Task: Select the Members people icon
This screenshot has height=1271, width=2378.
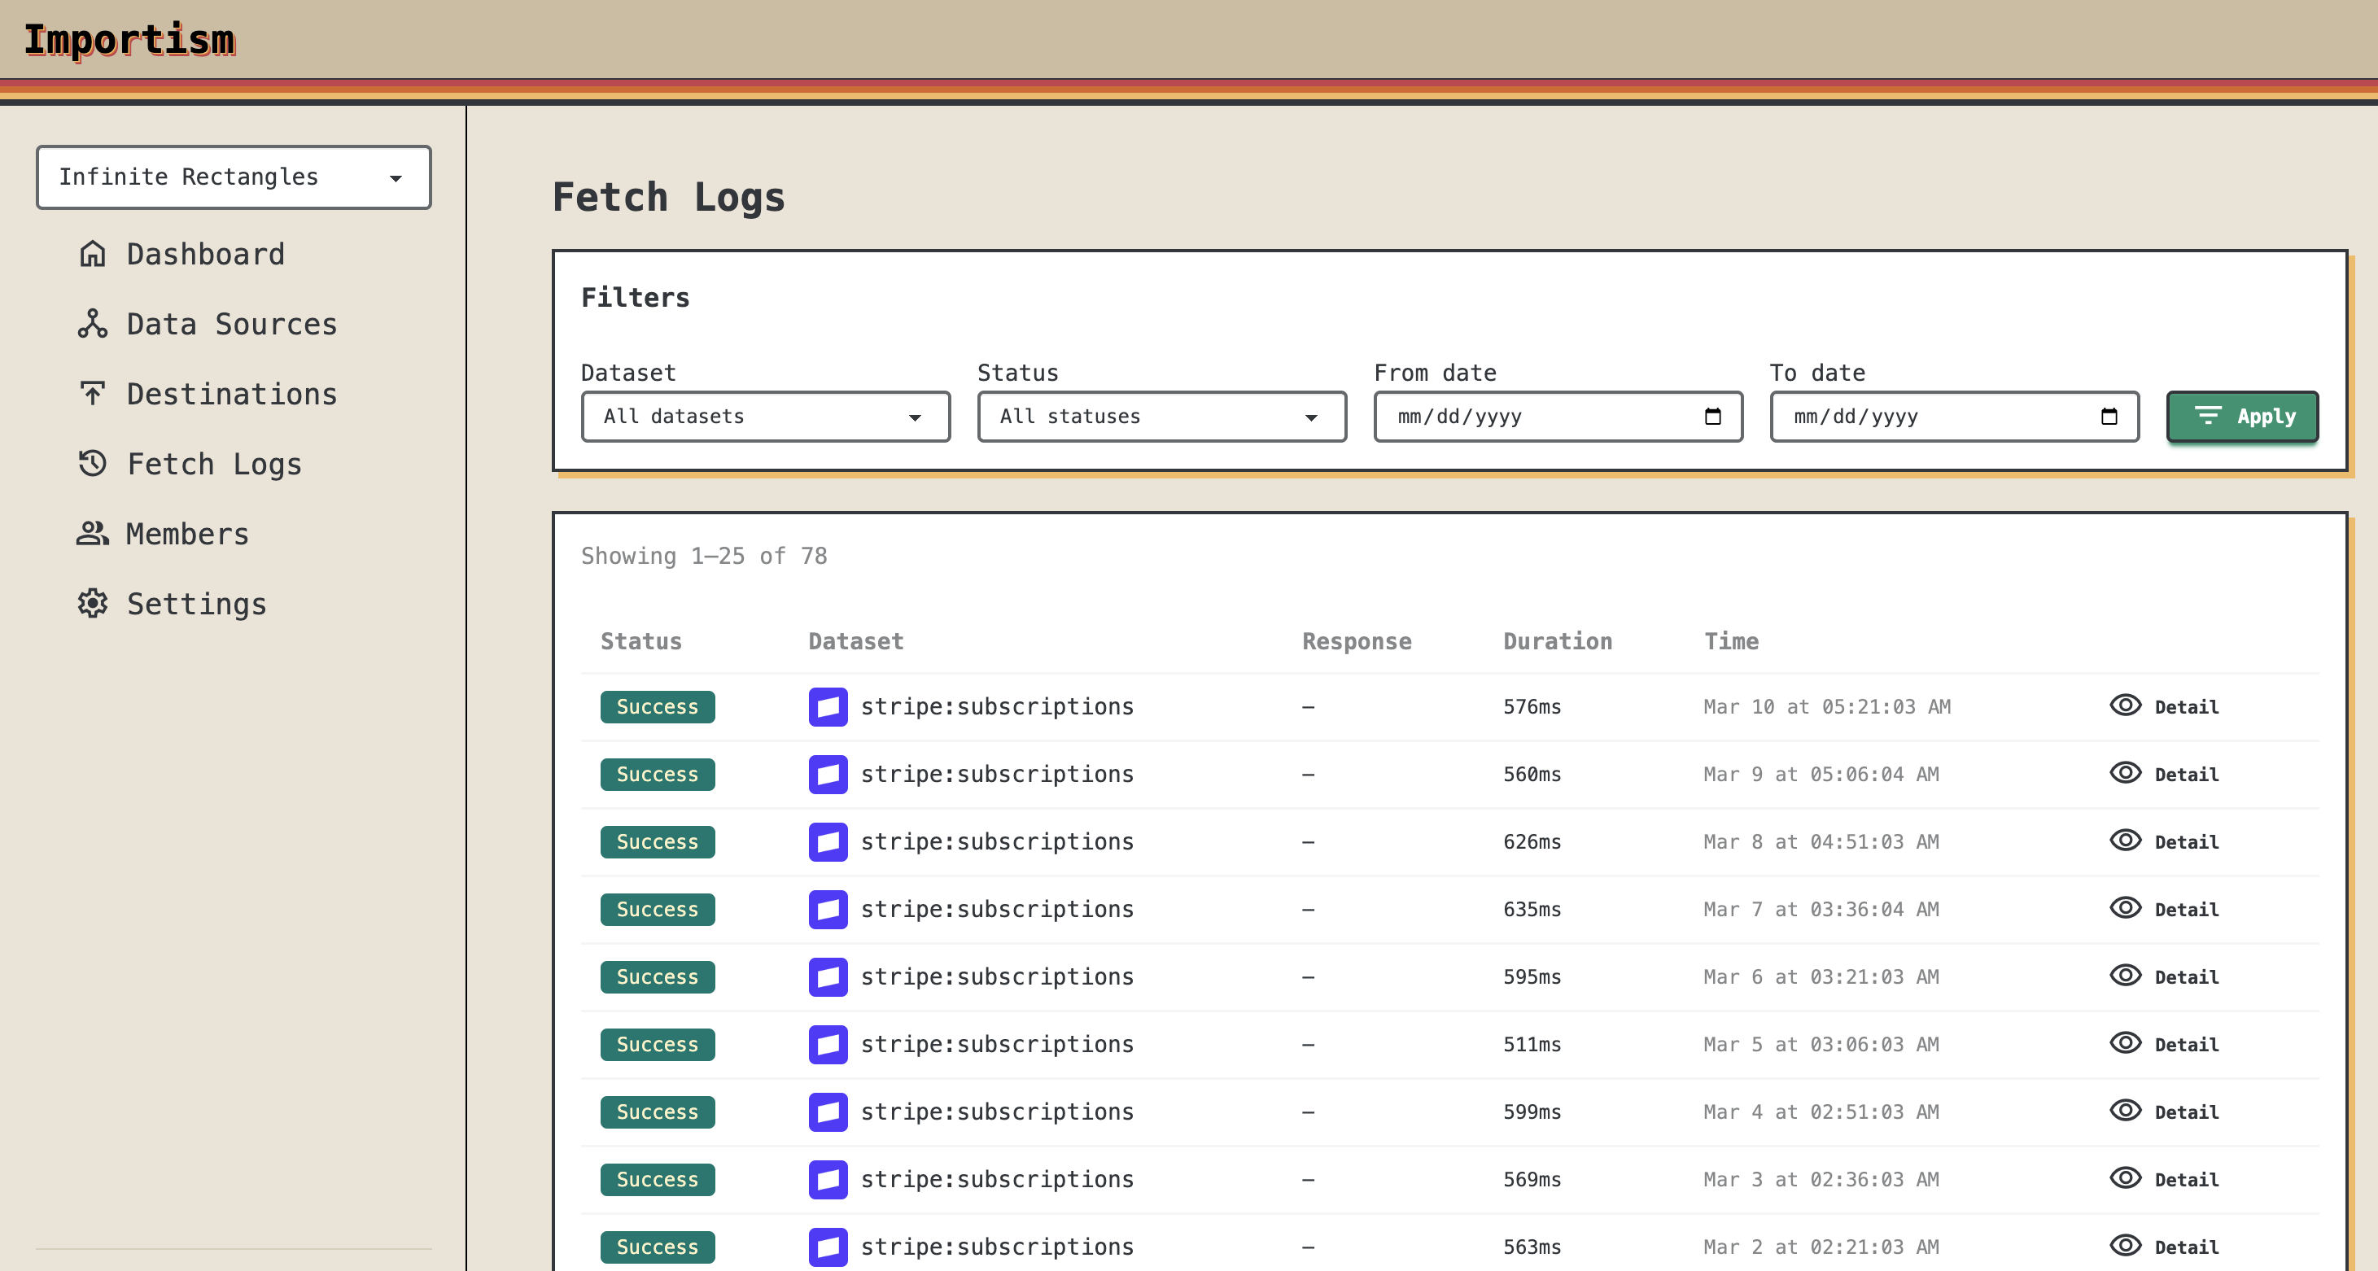Action: (92, 534)
